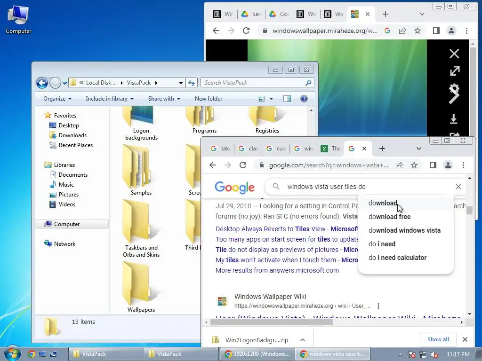Show hidden tray icons arrow on taskbar
Screen dimensions: 482x361
[x=400, y=354]
